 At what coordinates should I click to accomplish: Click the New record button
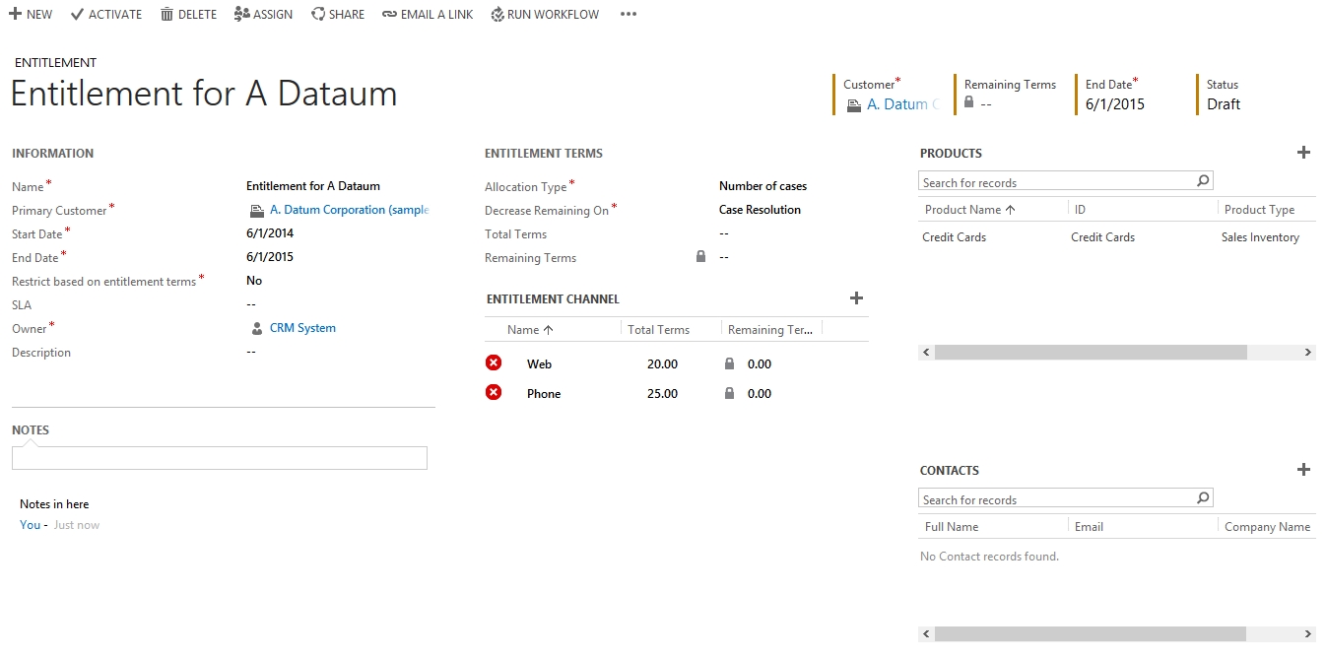pos(31,15)
